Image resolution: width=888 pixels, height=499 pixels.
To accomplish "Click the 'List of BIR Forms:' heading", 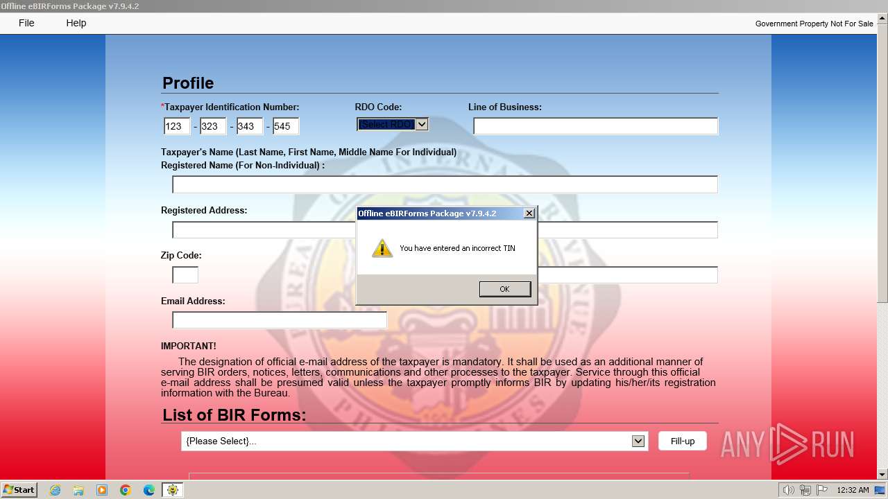I will tap(234, 415).
